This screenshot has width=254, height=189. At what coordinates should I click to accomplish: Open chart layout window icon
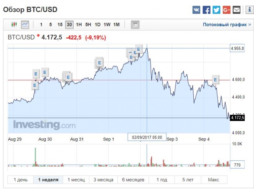click(135, 25)
